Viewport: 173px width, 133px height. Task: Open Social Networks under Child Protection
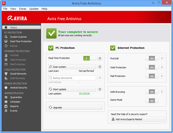pos(18,74)
